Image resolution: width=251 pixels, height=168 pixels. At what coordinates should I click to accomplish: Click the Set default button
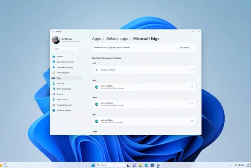(184, 48)
